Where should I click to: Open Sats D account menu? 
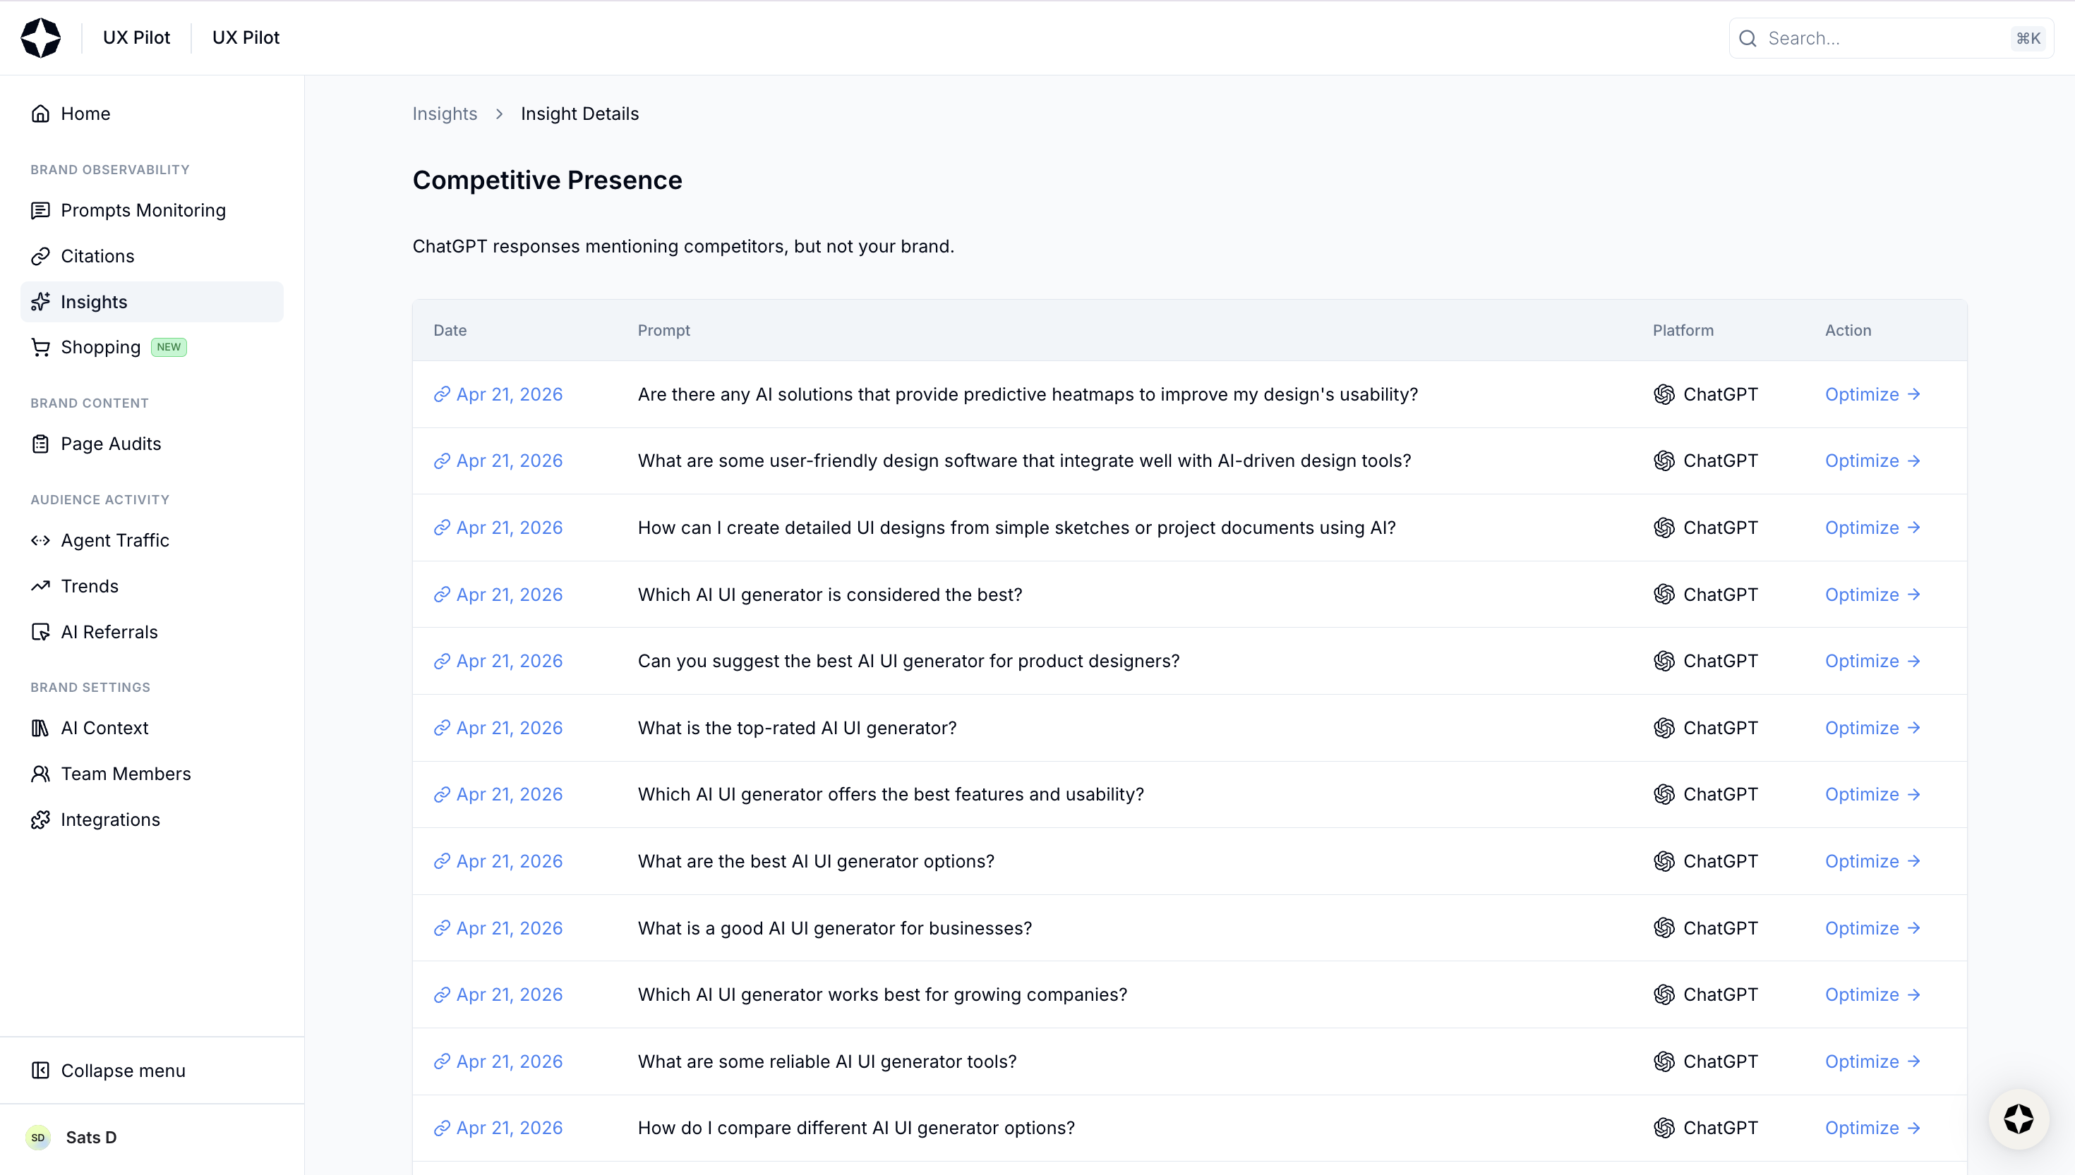(90, 1138)
